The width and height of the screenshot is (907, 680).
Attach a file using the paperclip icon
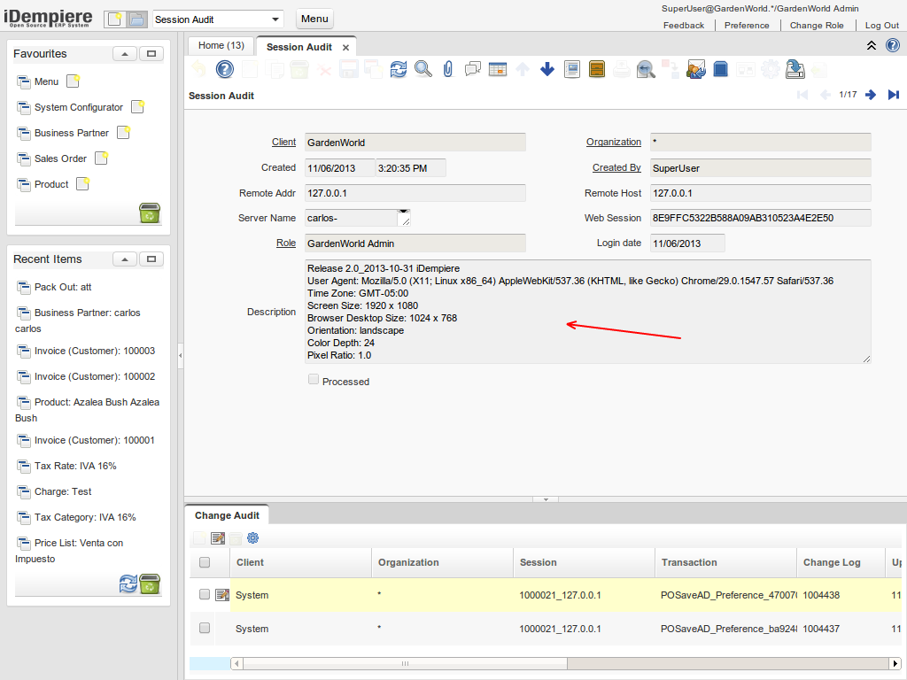[447, 68]
